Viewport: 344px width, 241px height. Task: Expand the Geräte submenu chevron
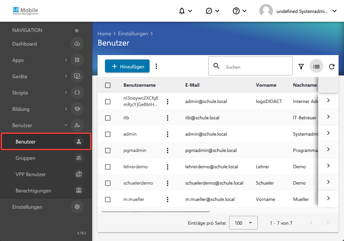[66, 76]
